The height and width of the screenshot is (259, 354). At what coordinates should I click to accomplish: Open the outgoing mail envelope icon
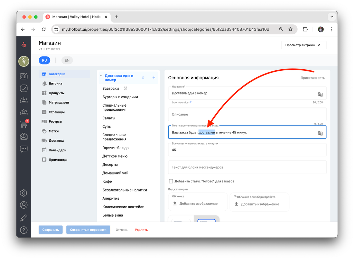point(24,137)
